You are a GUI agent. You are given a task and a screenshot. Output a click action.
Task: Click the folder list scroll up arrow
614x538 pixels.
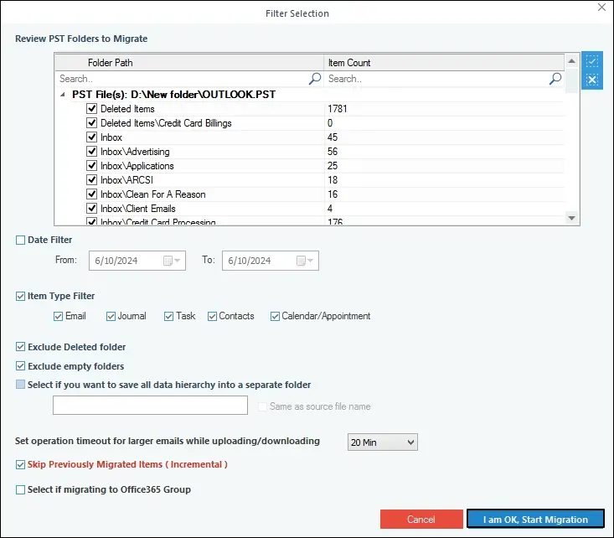click(x=572, y=61)
